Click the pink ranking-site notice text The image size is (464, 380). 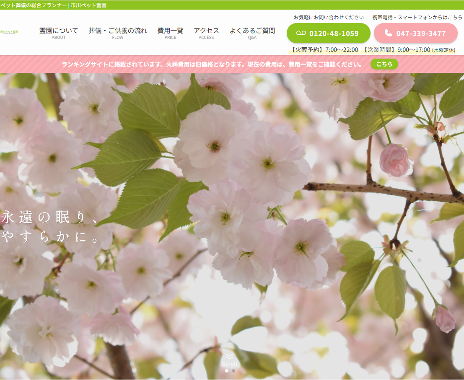click(212, 64)
